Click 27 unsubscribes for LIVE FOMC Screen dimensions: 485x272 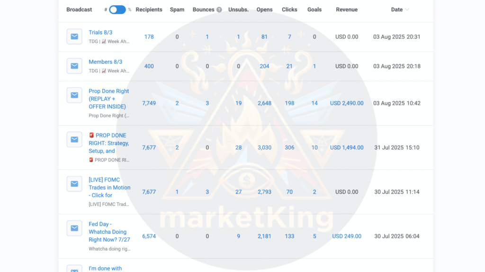pos(239,192)
